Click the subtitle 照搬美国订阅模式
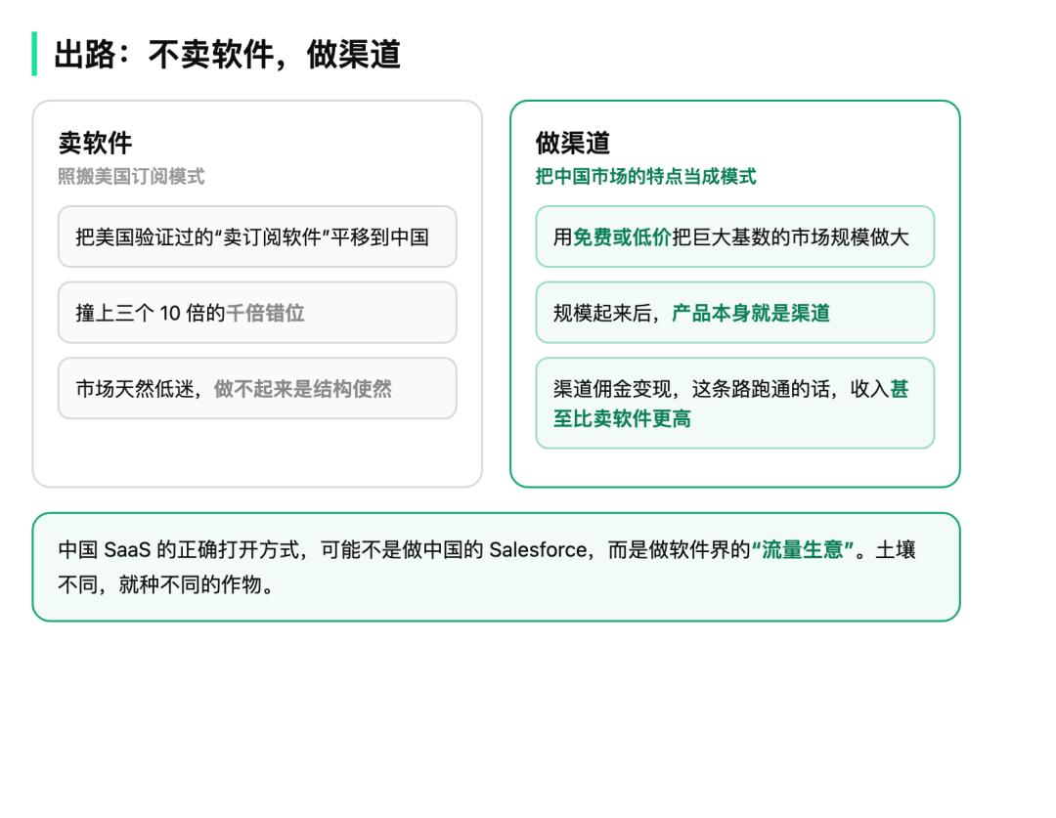 pos(131,176)
